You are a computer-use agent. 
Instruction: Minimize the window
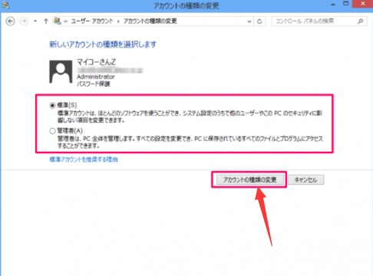click(333, 5)
